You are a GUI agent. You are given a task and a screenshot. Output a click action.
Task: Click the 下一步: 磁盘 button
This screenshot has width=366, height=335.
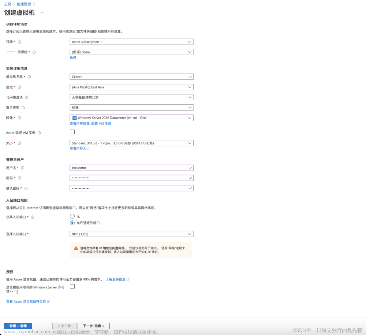pyautogui.click(x=94, y=326)
